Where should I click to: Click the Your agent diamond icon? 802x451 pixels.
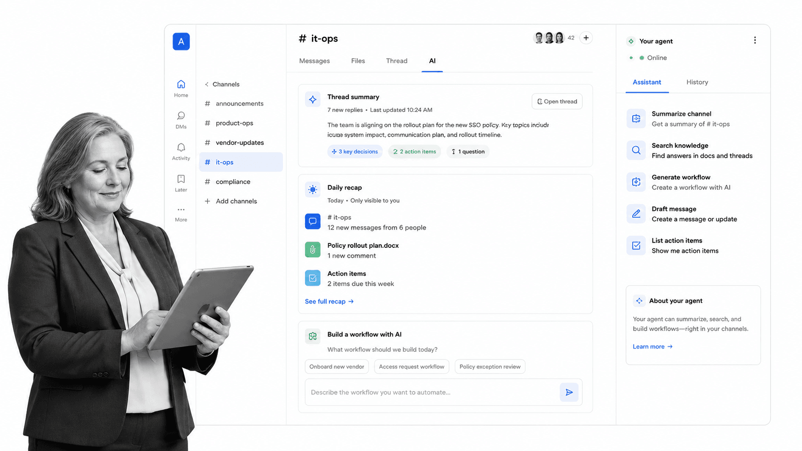631,41
